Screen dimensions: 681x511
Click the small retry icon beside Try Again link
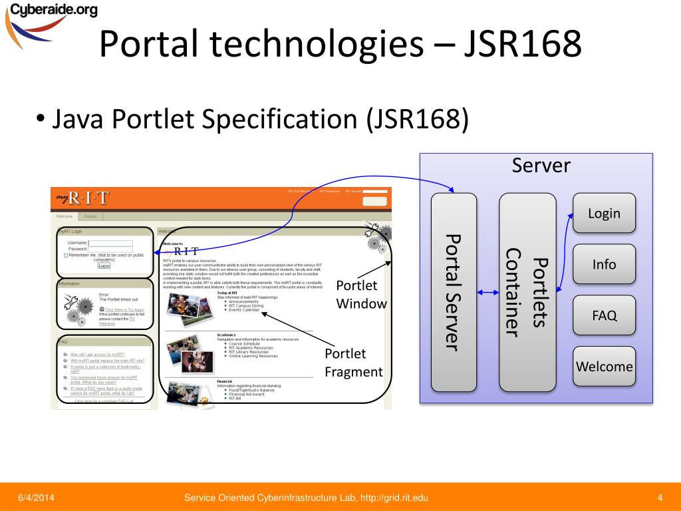[102, 309]
